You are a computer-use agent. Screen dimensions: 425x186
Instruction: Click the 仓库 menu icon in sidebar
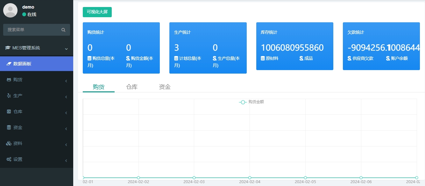click(9, 112)
